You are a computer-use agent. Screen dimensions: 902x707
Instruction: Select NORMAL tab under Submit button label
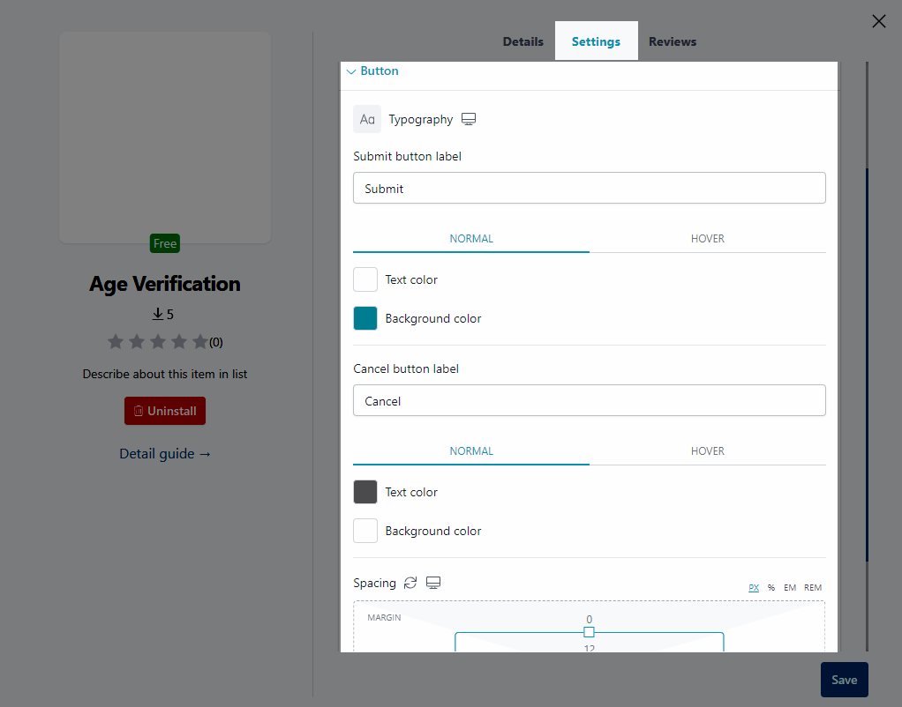471,239
